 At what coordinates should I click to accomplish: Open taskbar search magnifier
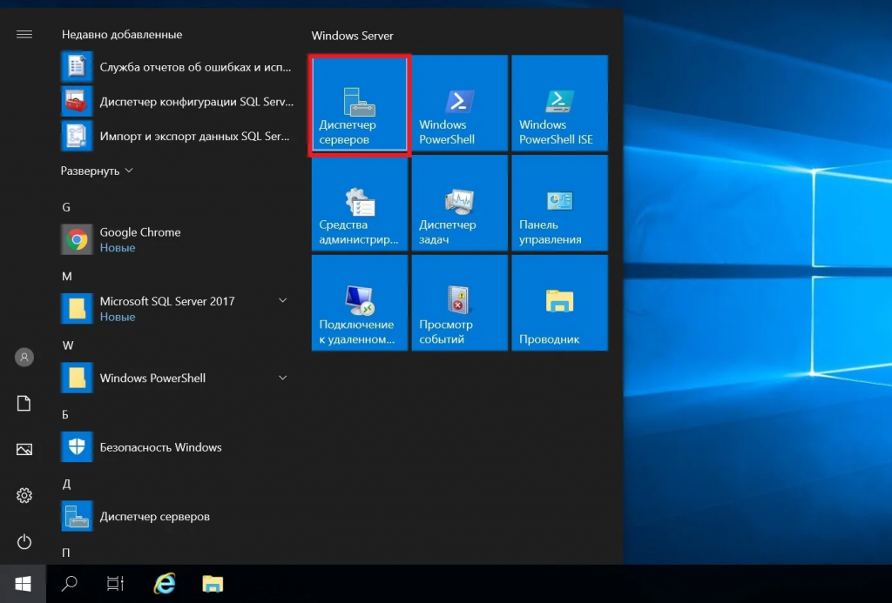[x=70, y=584]
